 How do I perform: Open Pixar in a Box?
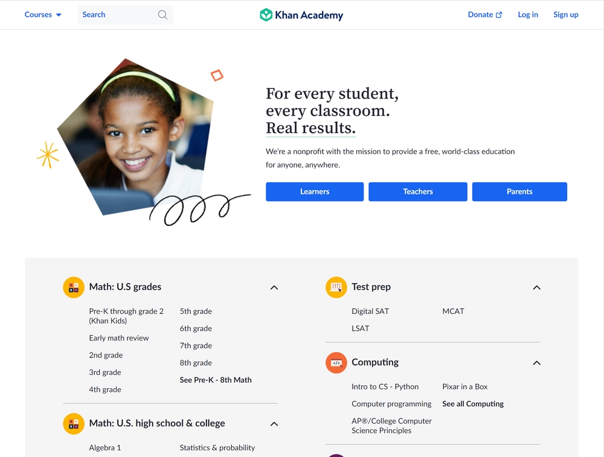click(465, 386)
